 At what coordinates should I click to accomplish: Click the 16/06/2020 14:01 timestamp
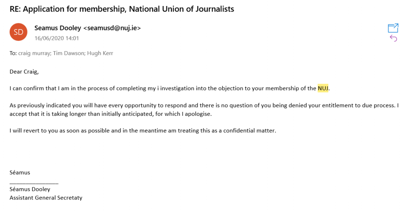point(57,38)
